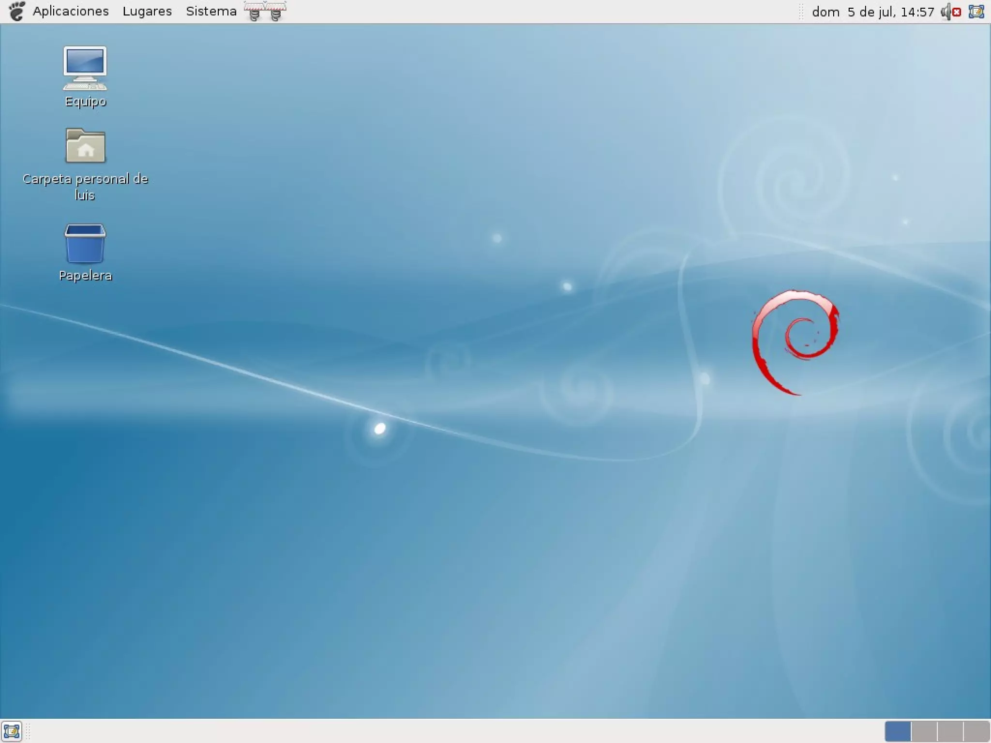Open the Equipo computer icon
The width and height of the screenshot is (991, 743).
pos(85,69)
